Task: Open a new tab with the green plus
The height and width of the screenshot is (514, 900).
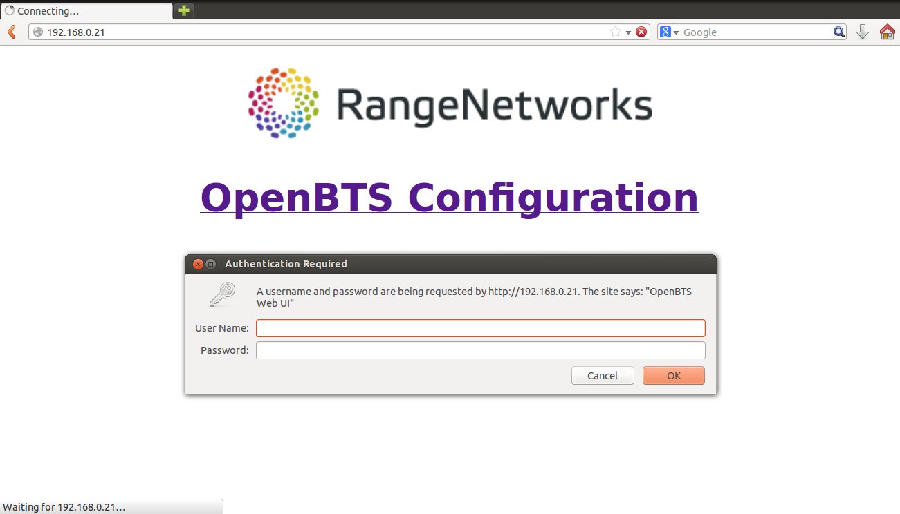Action: click(183, 10)
